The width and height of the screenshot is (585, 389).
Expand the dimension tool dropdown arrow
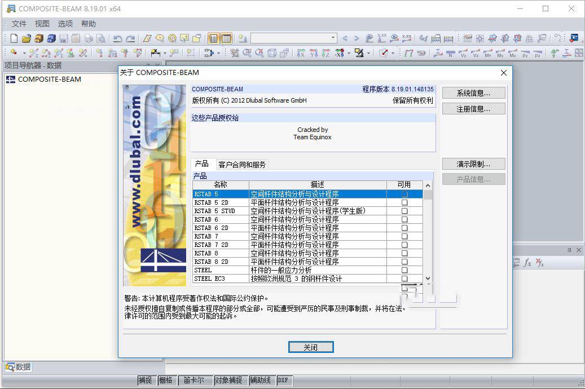coord(165,53)
